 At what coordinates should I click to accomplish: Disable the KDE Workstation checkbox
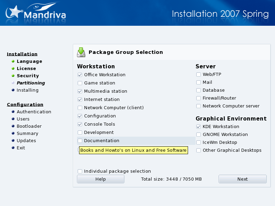pyautogui.click(x=199, y=127)
